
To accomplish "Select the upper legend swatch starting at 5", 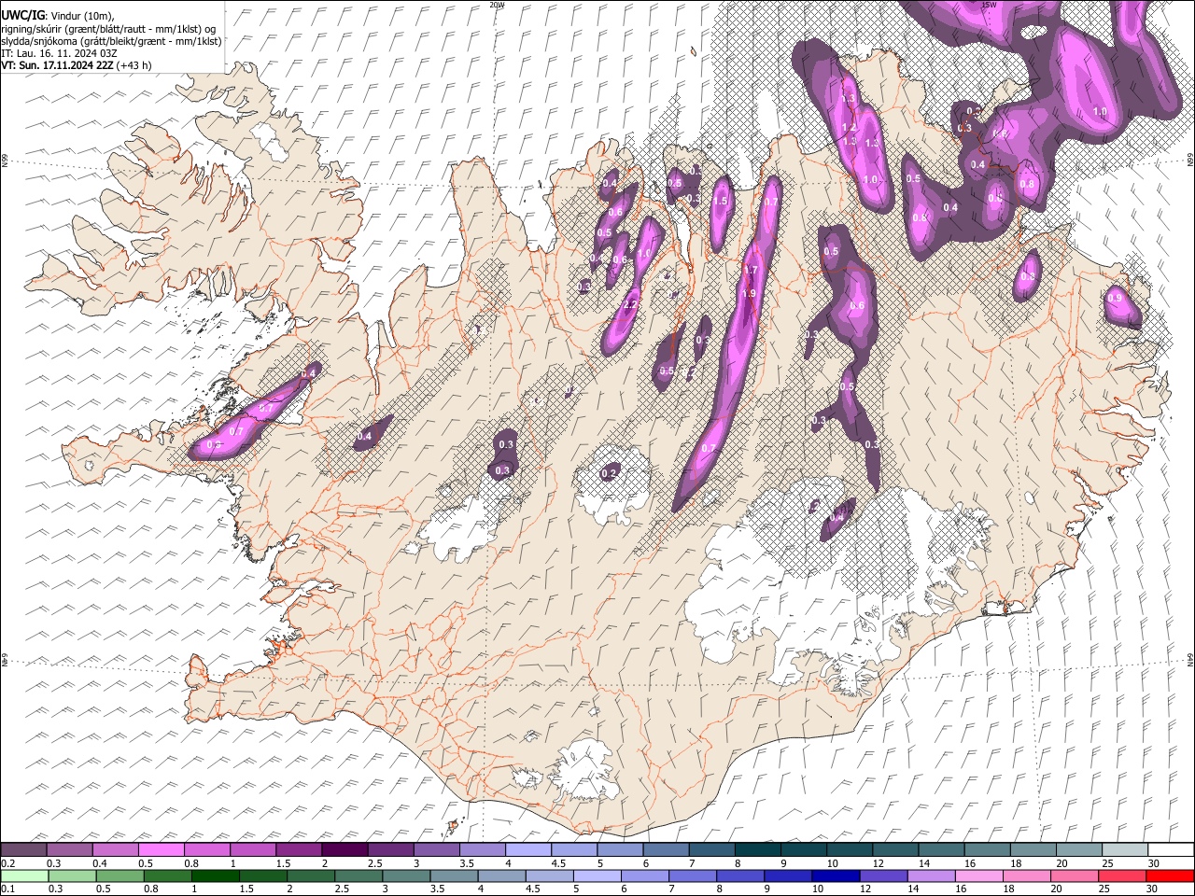I will pyautogui.click(x=620, y=849).
